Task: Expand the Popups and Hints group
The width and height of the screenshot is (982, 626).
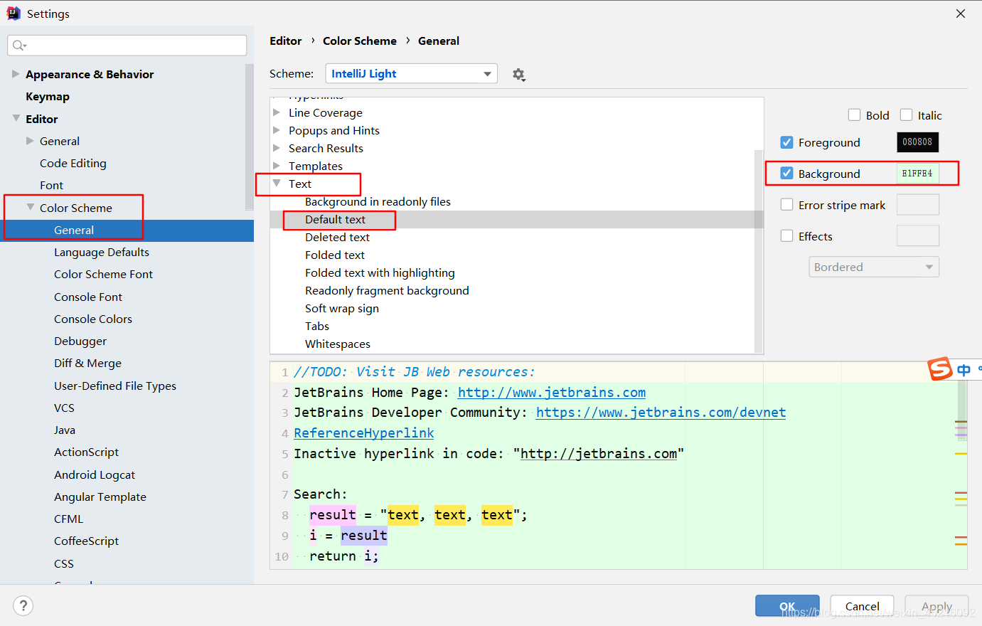Action: (277, 130)
